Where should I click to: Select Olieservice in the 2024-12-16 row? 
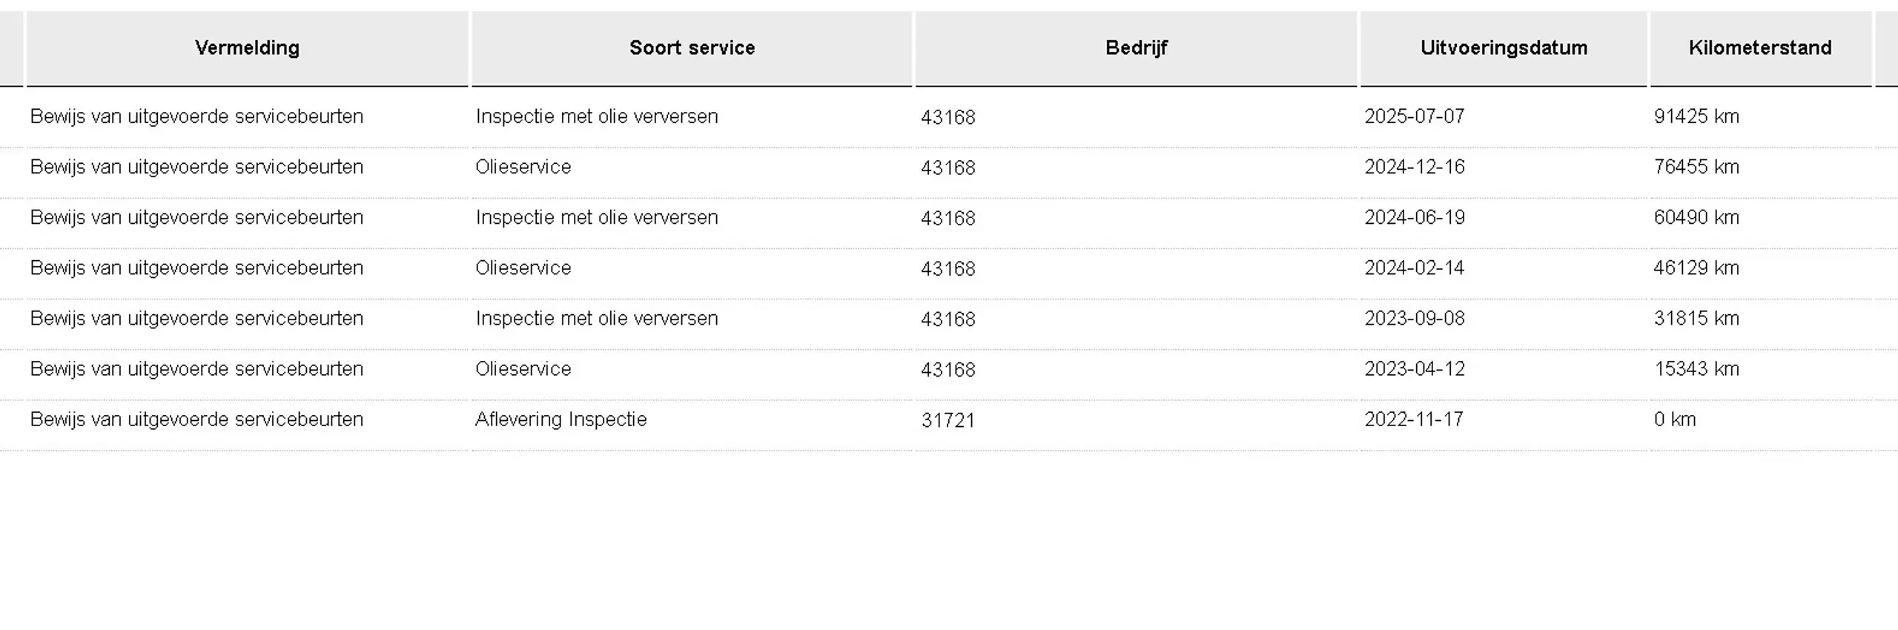click(x=523, y=167)
